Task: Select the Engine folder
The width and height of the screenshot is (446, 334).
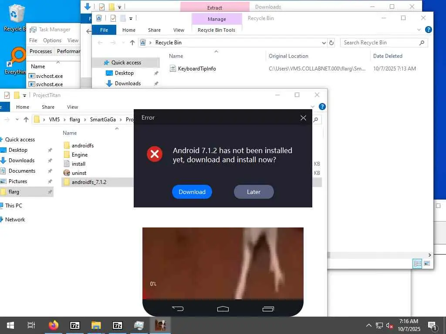Action: (x=79, y=155)
